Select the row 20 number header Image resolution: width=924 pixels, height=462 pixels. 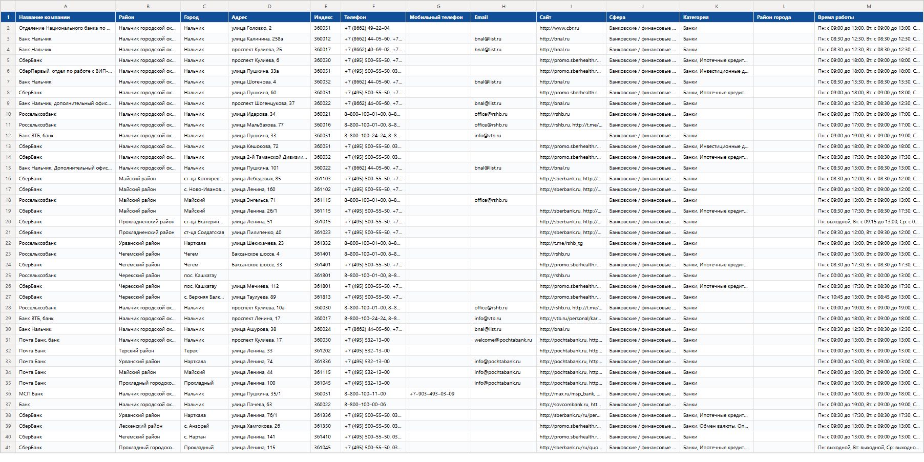(x=8, y=222)
